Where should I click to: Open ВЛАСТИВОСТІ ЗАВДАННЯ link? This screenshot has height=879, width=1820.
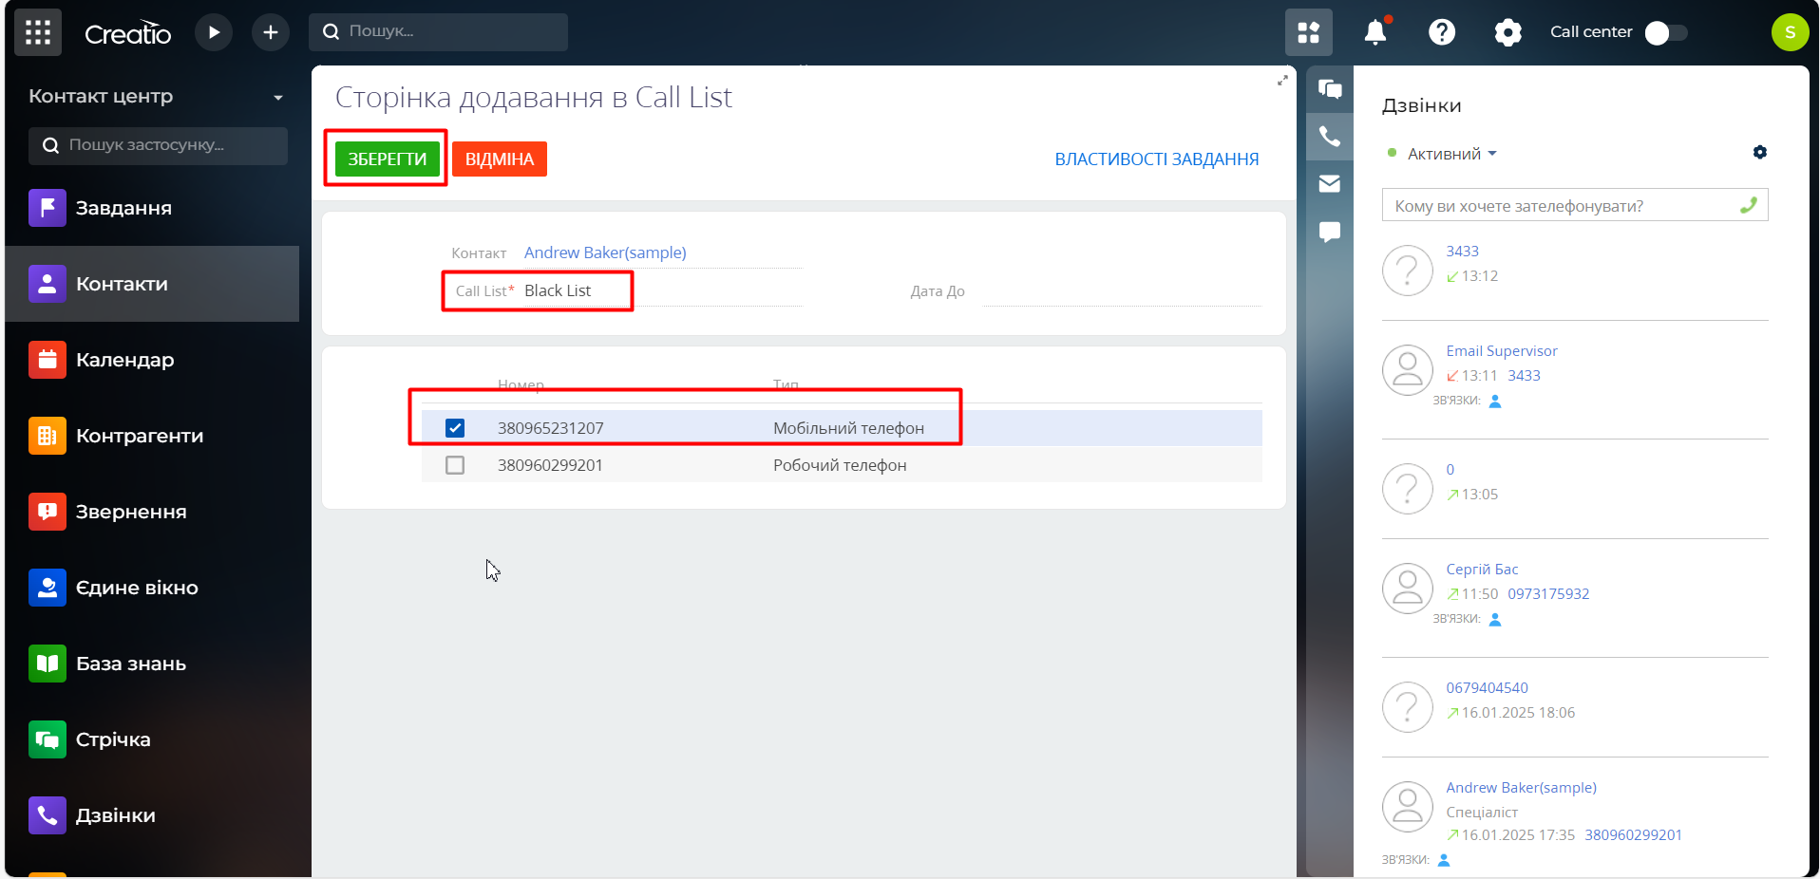pos(1156,159)
